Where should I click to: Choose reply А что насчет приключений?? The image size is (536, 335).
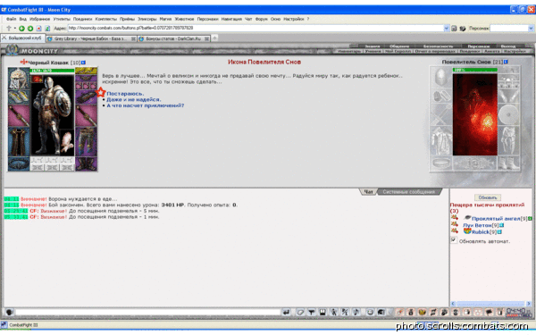coord(146,105)
